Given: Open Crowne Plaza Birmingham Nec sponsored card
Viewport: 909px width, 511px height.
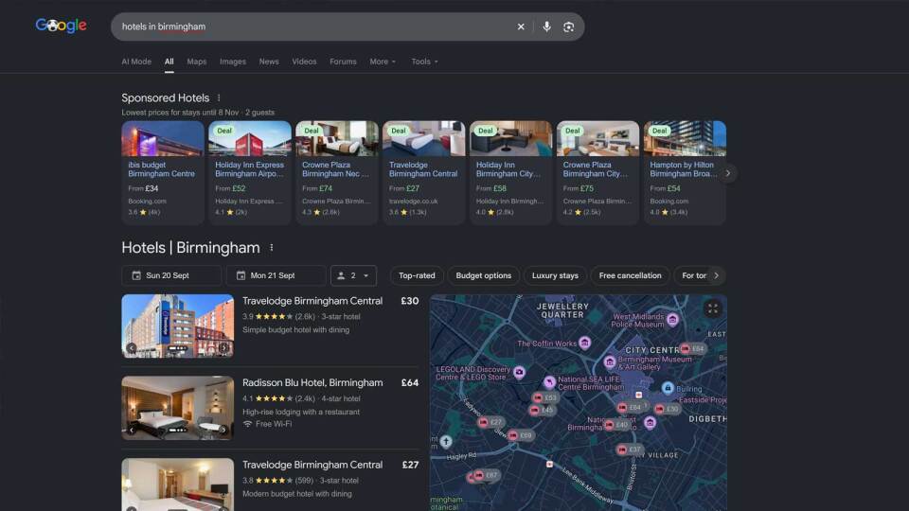Looking at the screenshot, I should 337,172.
